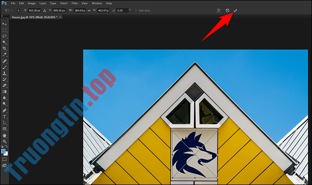Viewport: 312px width, 185px height.
Task: Reset default foreground and background colors
Action: pos(2,147)
